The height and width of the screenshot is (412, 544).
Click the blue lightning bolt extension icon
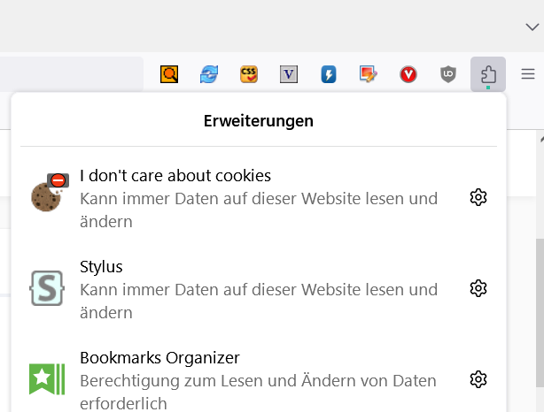tap(329, 74)
